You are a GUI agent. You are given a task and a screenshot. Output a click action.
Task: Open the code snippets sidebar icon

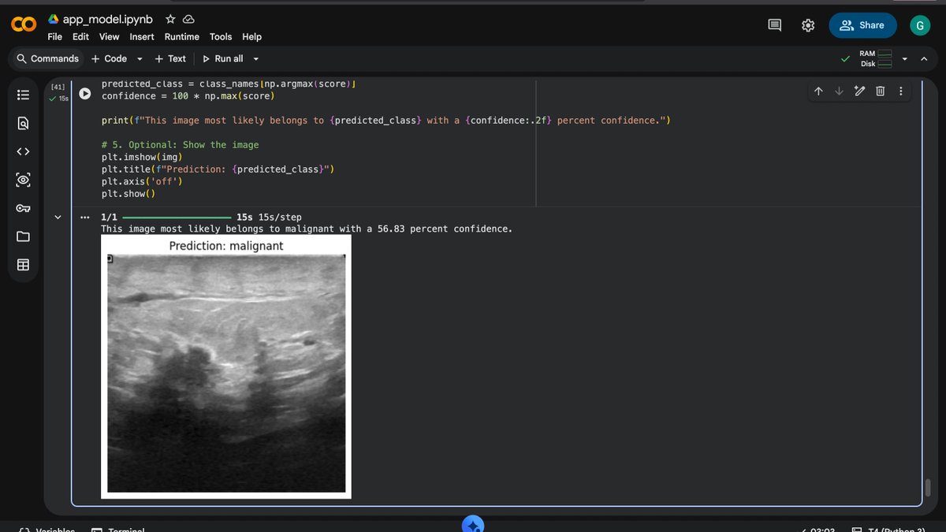tap(23, 151)
